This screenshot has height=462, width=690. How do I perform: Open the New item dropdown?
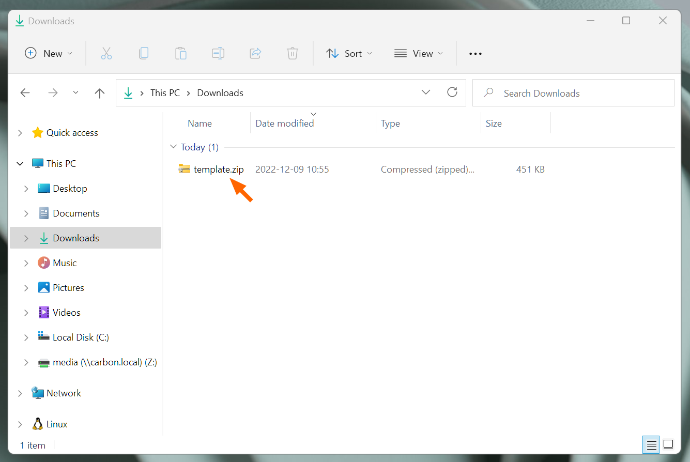[x=49, y=53]
